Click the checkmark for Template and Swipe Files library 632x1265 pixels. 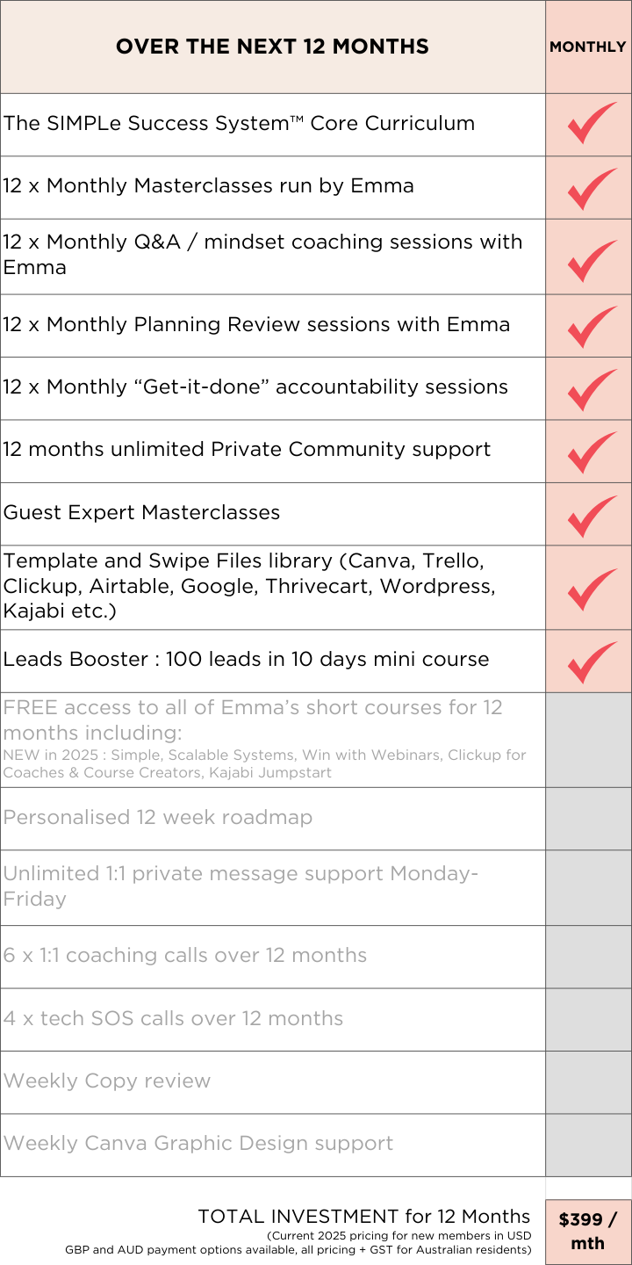click(591, 589)
